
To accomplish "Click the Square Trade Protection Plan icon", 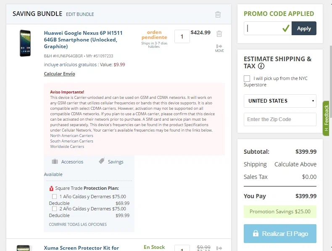I will pos(51,188).
